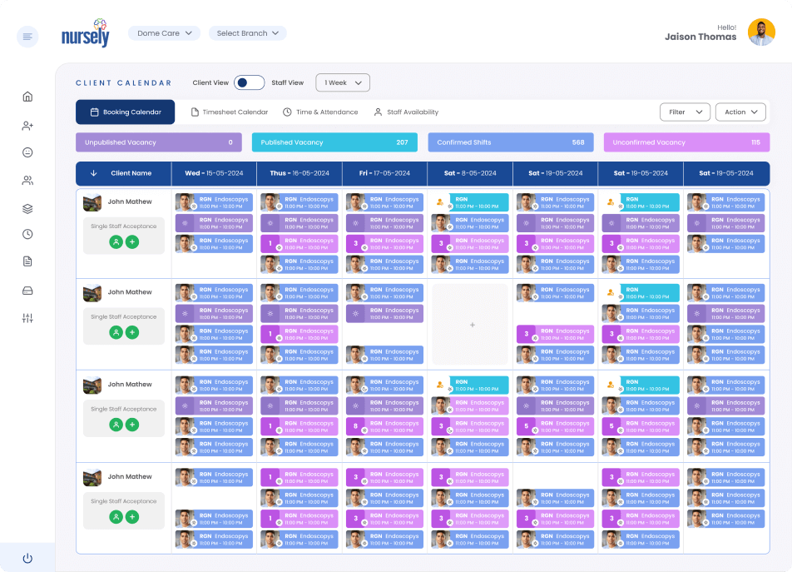
Task: Click the Client View label
Action: [x=210, y=83]
